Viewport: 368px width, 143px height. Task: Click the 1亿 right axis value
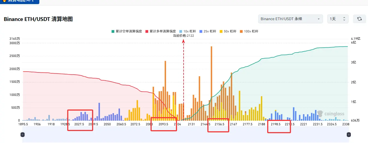coord(354,102)
